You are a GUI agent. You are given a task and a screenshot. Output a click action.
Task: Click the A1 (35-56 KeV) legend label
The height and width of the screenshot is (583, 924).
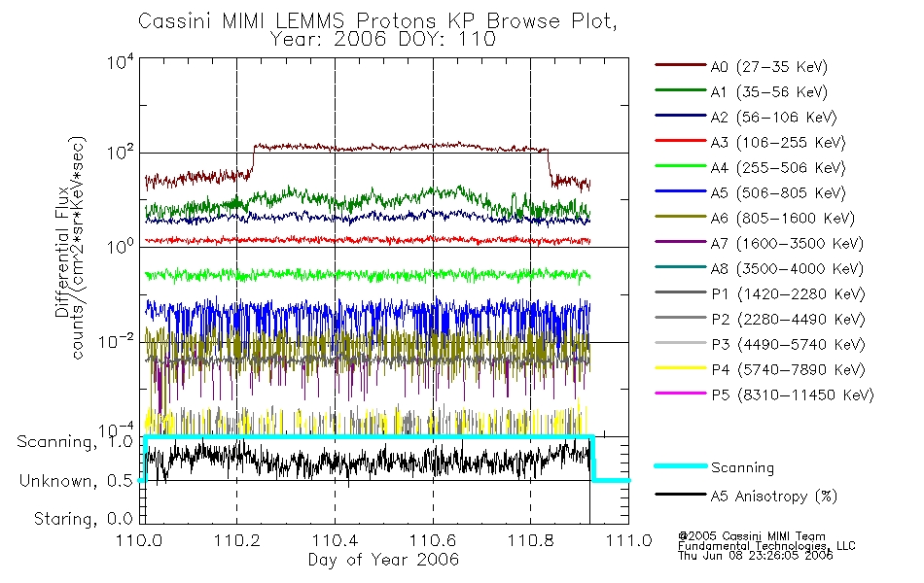click(x=769, y=92)
